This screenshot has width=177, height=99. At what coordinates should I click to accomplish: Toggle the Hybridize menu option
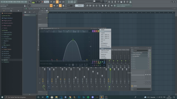pyautogui.click(x=103, y=56)
